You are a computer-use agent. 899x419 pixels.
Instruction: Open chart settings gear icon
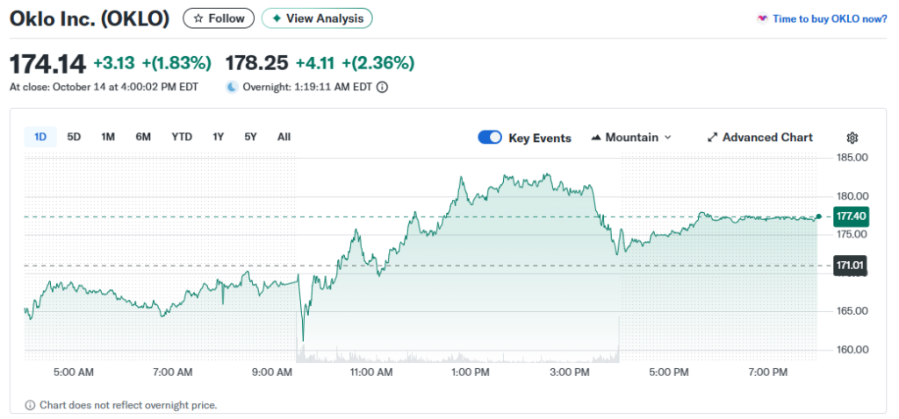point(852,138)
